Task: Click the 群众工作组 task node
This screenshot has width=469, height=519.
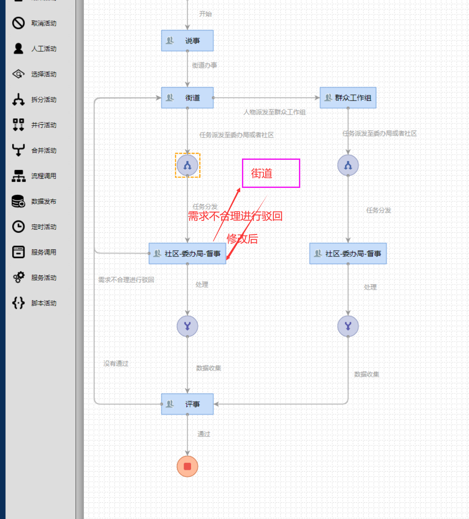Action: point(348,97)
